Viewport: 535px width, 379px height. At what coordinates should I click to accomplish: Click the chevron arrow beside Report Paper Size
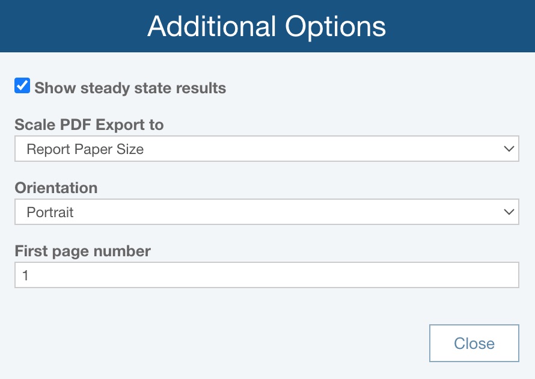tap(509, 149)
